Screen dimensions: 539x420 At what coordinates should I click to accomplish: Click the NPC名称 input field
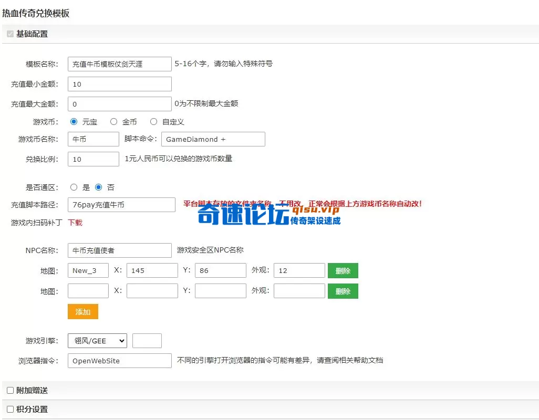[x=119, y=250]
